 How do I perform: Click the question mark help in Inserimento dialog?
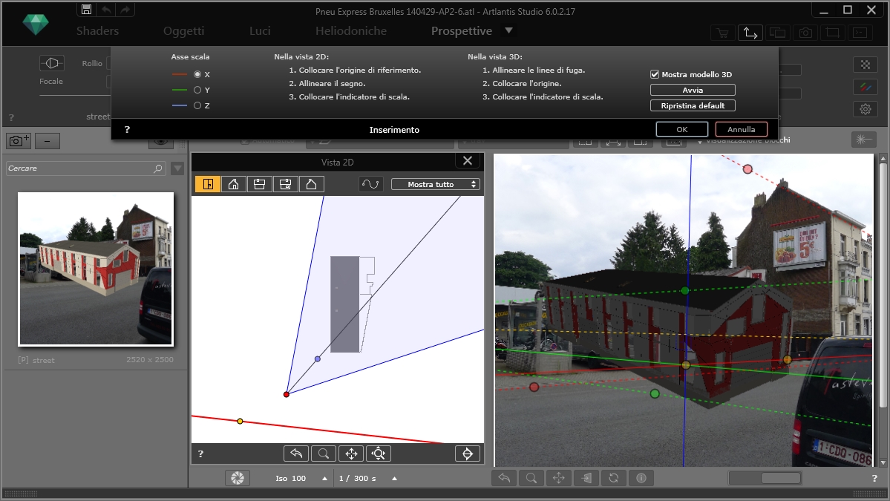pos(127,129)
